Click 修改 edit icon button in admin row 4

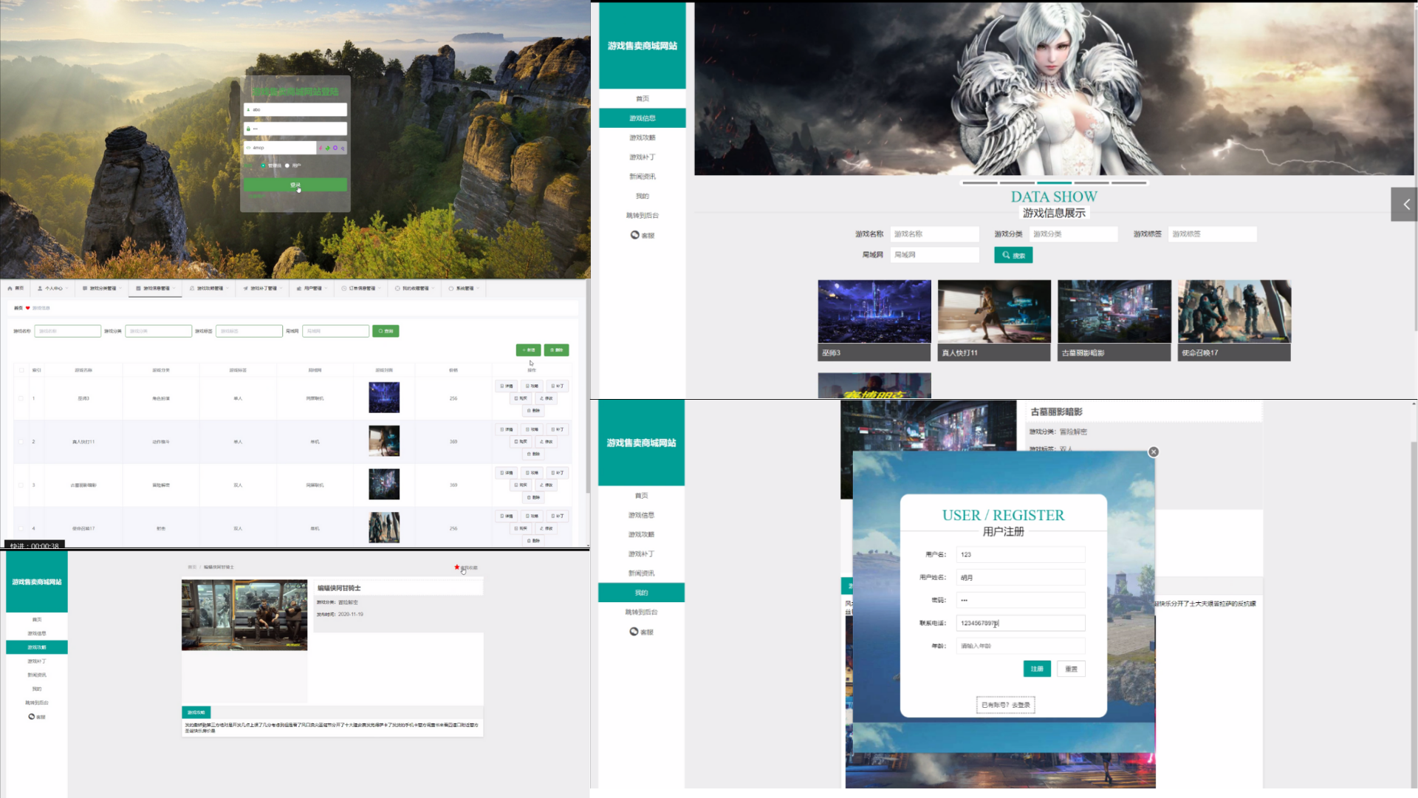546,529
